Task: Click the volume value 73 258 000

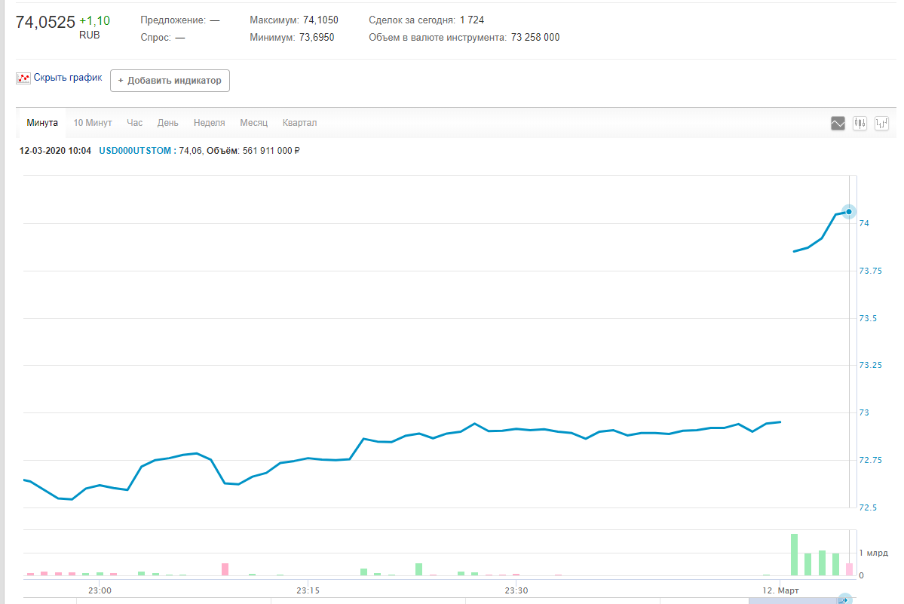Action: 535,38
